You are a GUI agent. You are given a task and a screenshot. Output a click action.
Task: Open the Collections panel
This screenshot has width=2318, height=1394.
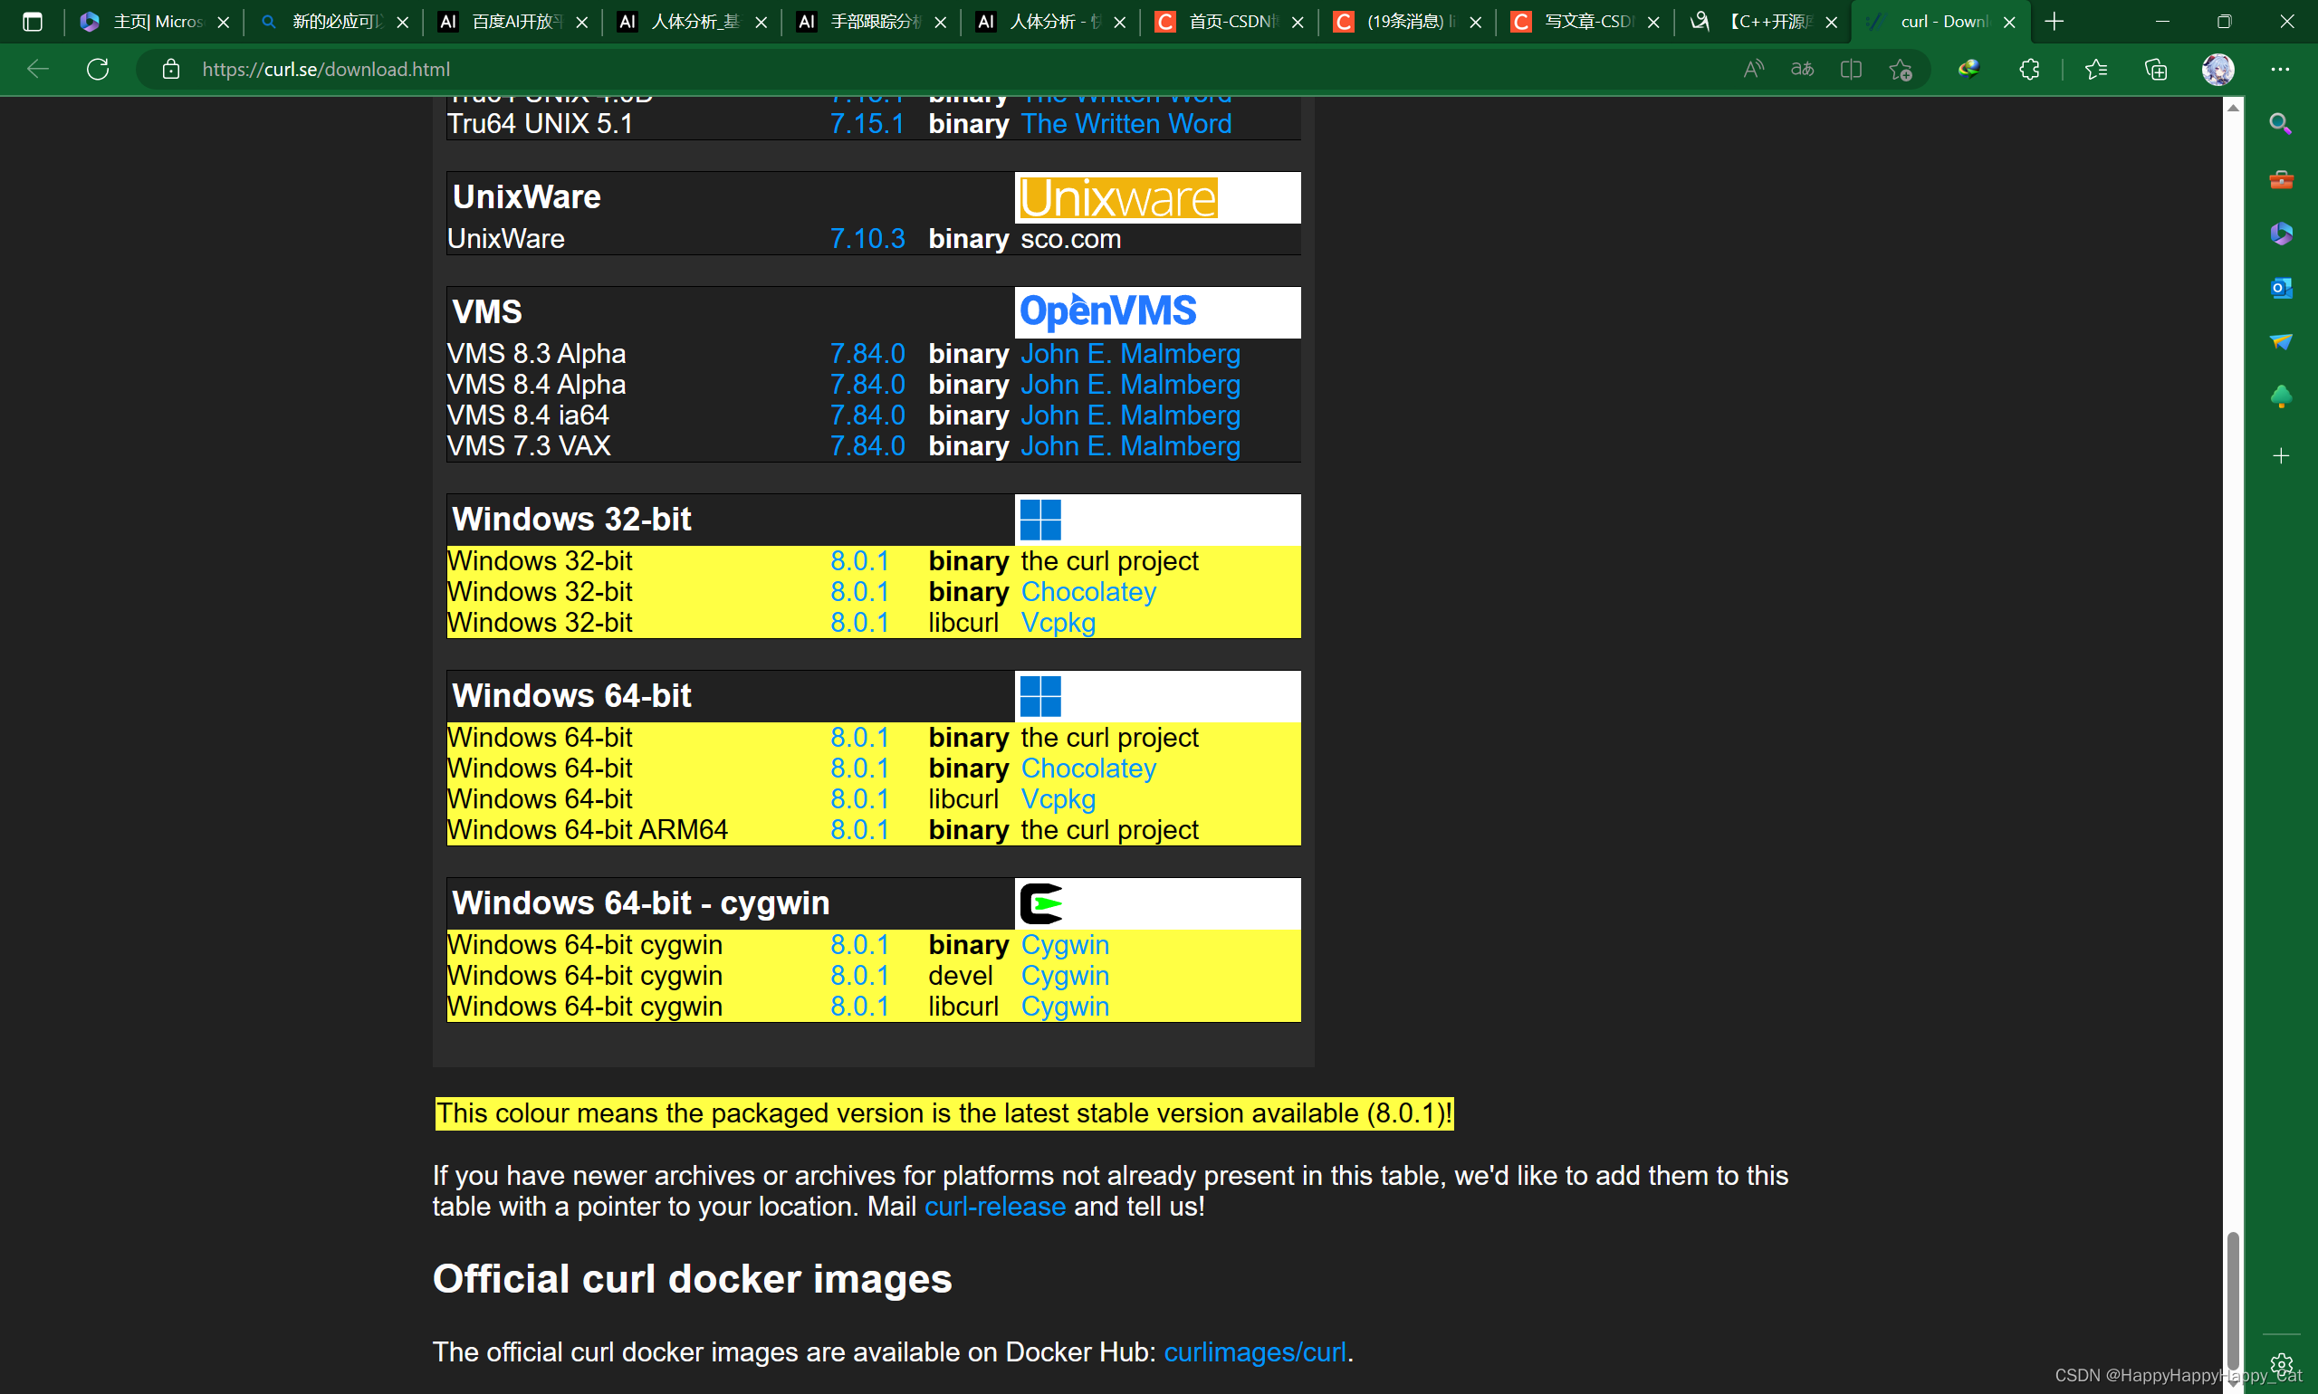click(2155, 69)
